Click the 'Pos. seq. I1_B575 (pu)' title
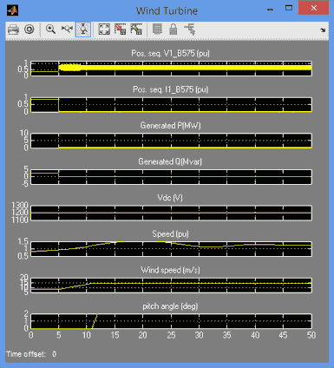Screen dimensions: 334x368 coord(170,89)
